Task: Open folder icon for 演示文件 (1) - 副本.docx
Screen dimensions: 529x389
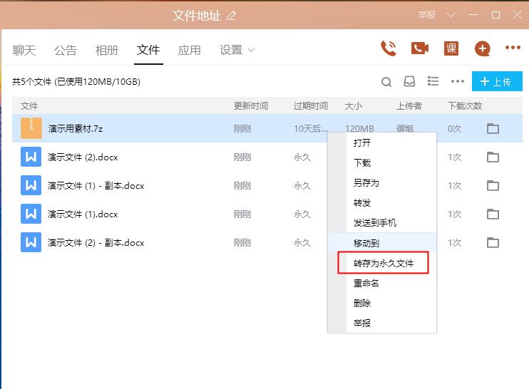Action: [493, 185]
